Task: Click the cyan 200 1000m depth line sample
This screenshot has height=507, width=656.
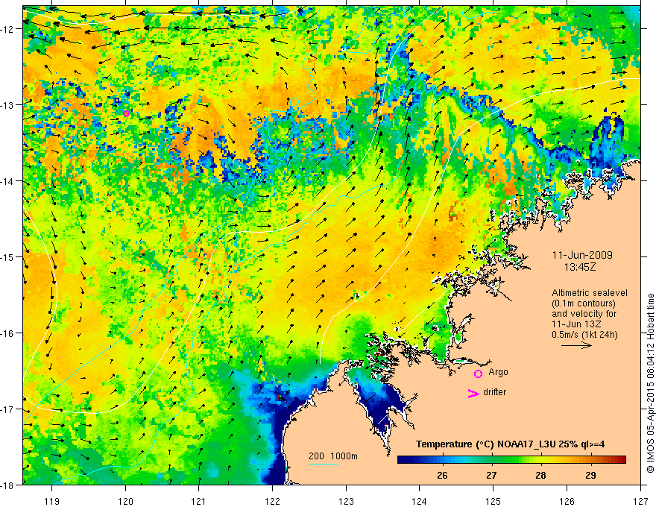Action: [x=323, y=464]
